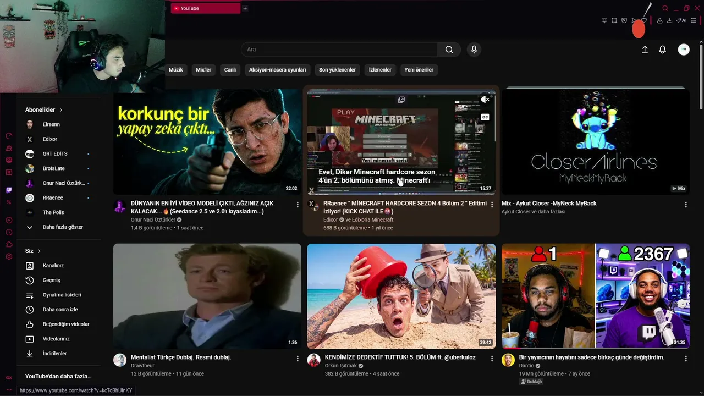The height and width of the screenshot is (396, 704).
Task: Open the Opera profile icon in toolbar
Action: pos(659,20)
